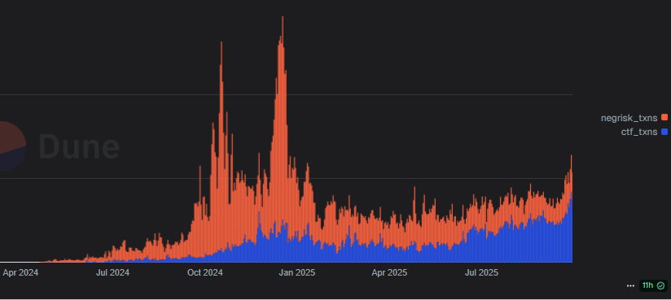
Task: Toggle the negrisk_txns legend entry
Action: (634, 118)
